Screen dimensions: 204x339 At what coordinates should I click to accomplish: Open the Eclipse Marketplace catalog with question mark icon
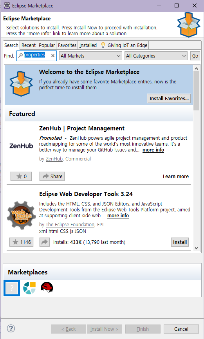click(12, 288)
